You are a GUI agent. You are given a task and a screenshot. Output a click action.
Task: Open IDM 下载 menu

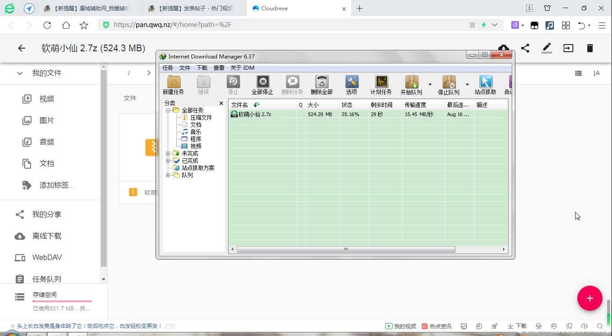point(202,68)
